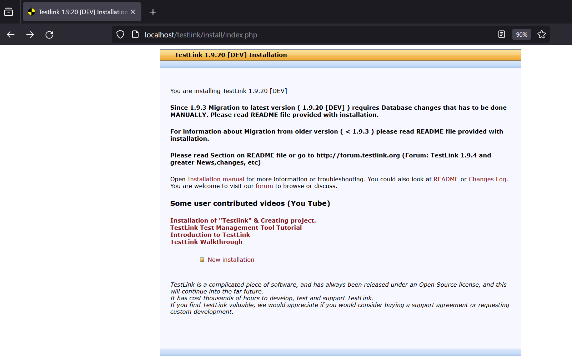Screen dimensions: 572x359
Task: Open the Installation manual link
Action: tap(216, 179)
